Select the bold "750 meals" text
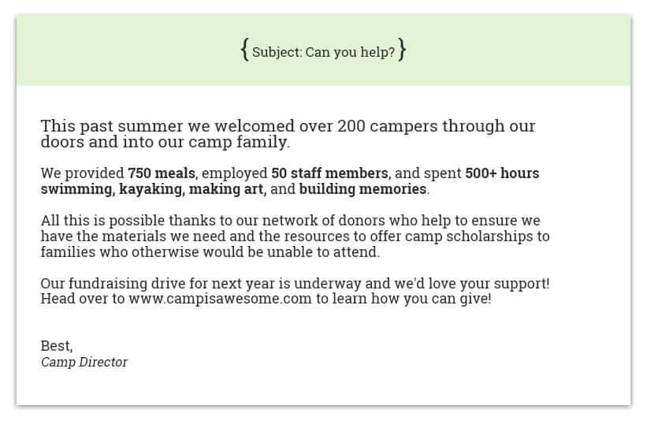Viewport: 647px width, 428px height. point(162,173)
